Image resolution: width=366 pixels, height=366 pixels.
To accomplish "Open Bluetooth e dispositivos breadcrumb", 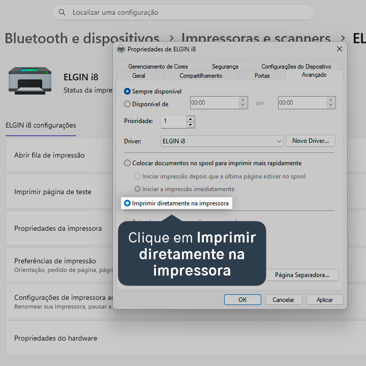I will click(x=82, y=38).
